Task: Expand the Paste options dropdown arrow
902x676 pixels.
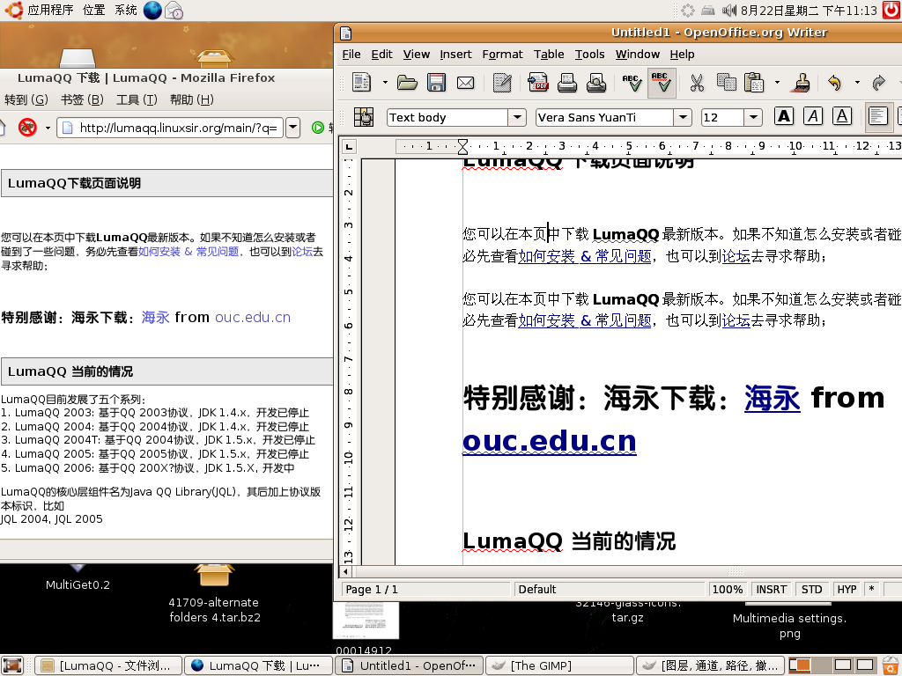Action: [x=777, y=83]
